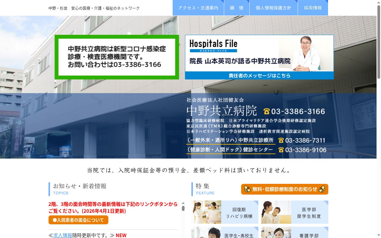Click the deposit-free admission notice text
The width and height of the screenshot is (381, 238).
tap(189, 170)
